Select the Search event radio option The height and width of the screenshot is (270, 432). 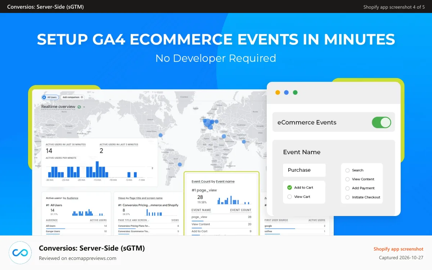coord(347,170)
